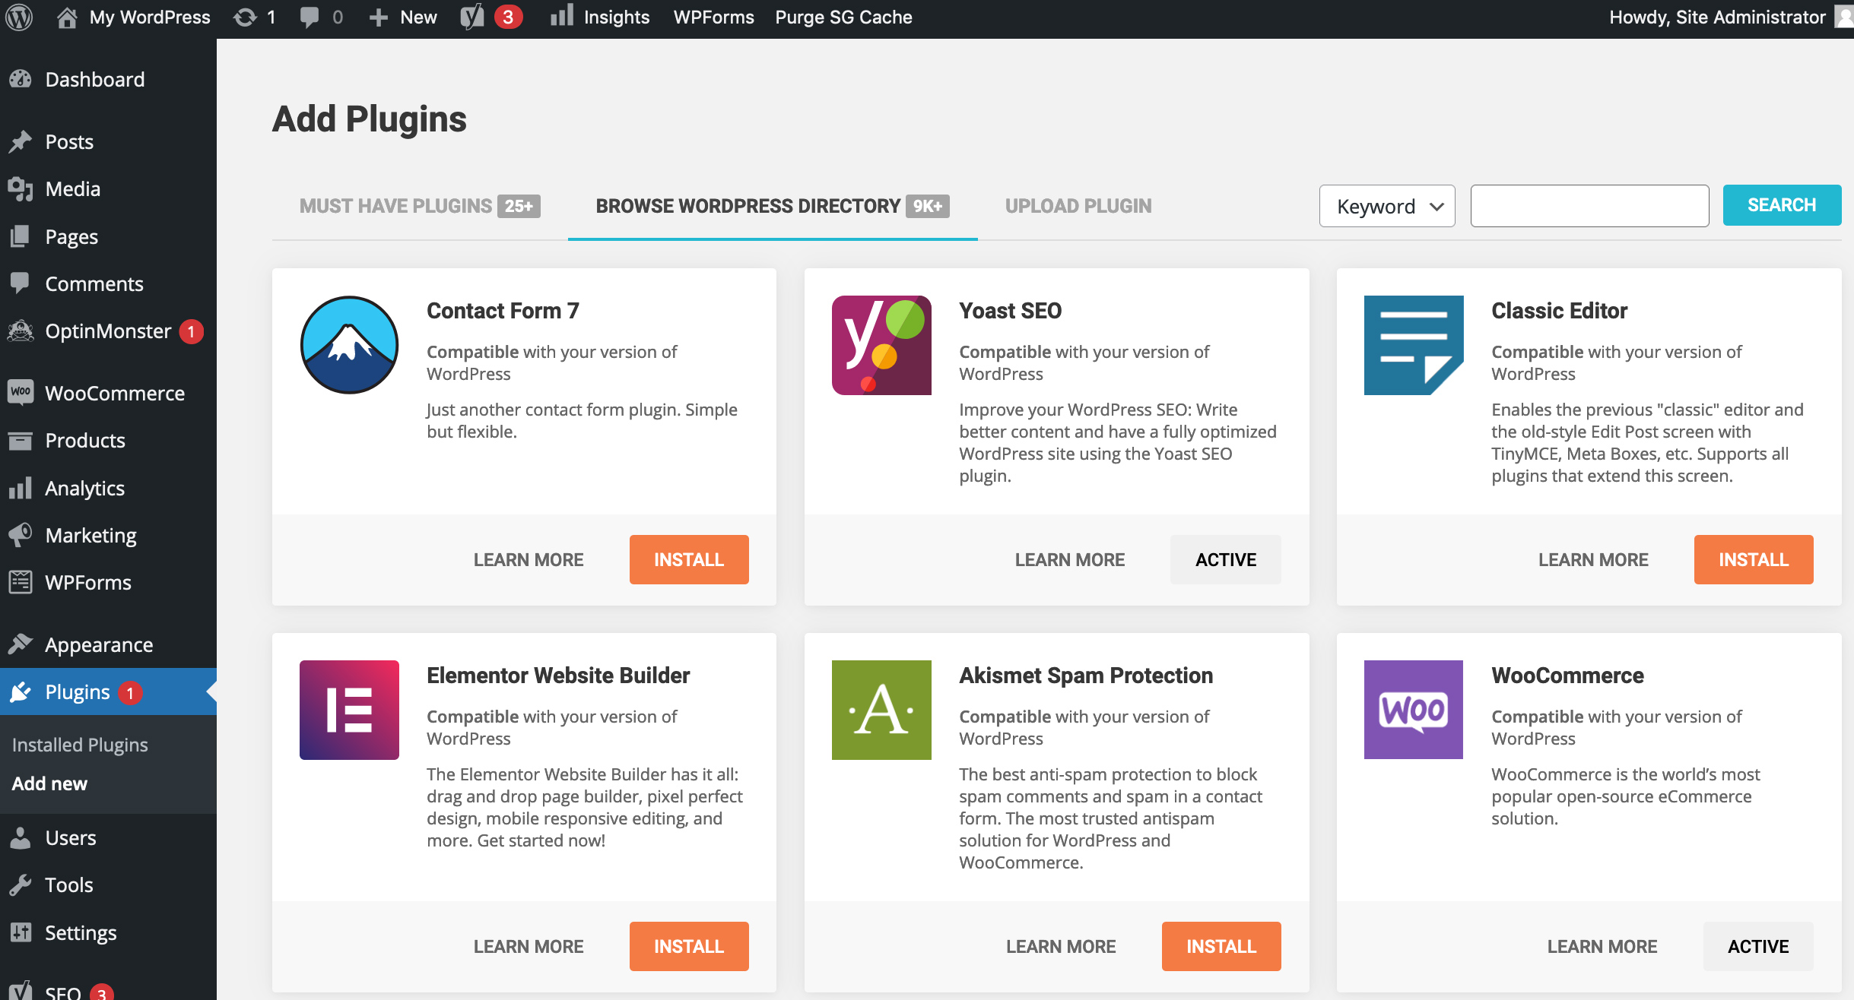
Task: Click the Products box icon
Action: click(x=21, y=440)
